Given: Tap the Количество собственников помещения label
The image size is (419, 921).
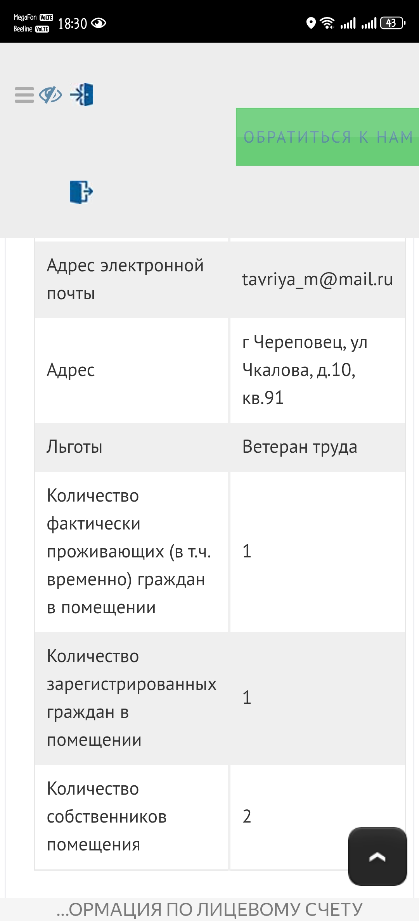Looking at the screenshot, I should tap(107, 816).
